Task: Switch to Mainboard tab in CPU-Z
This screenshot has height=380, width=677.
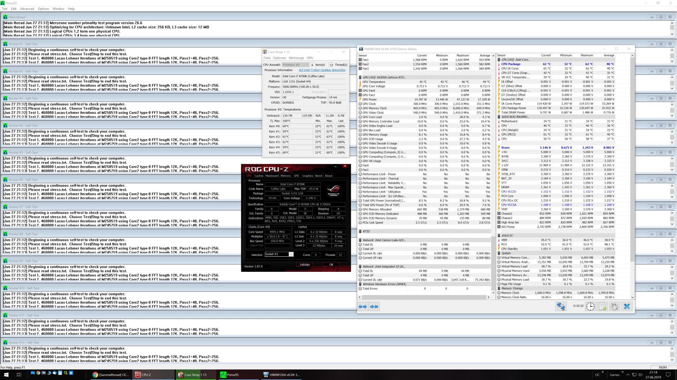Action: [272, 176]
